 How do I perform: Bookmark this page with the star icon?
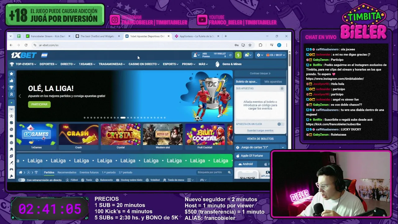pyautogui.click(x=250, y=45)
